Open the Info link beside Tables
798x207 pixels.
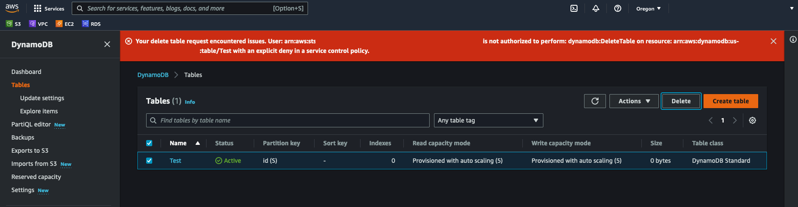click(190, 102)
